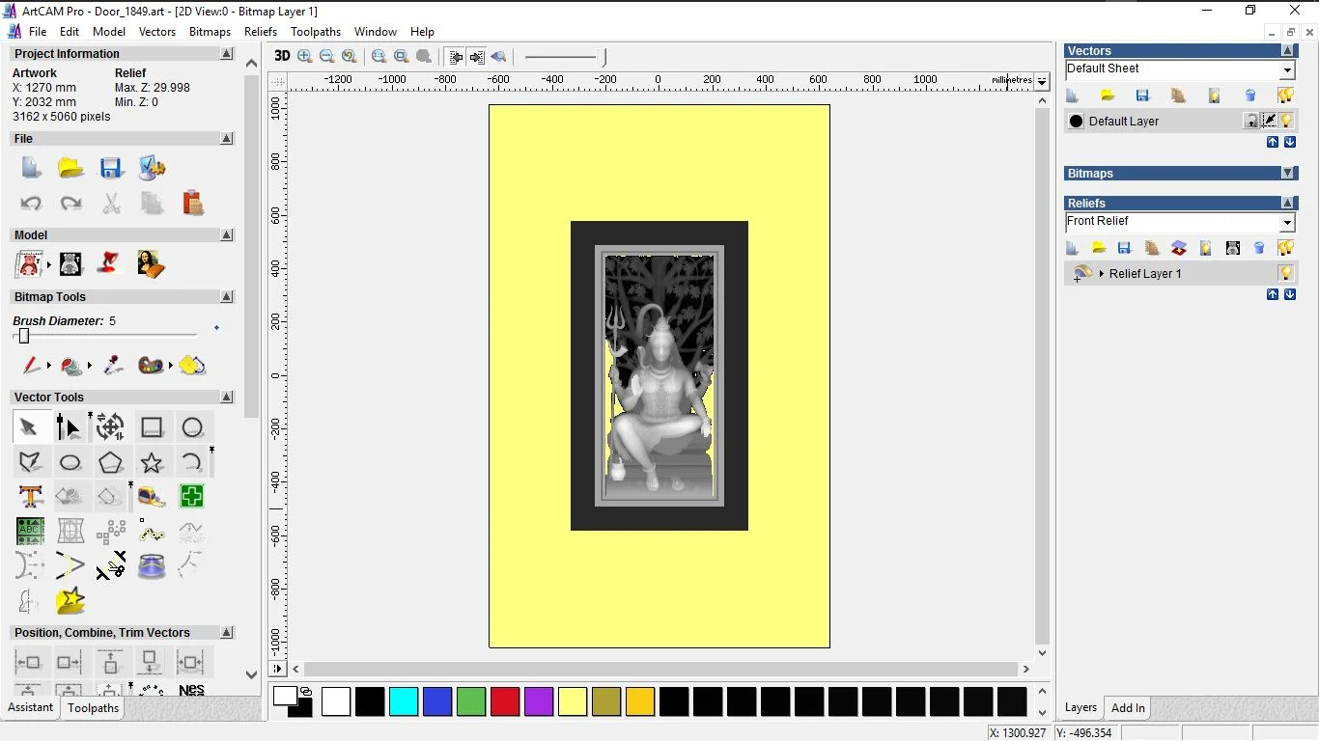Screen dimensions: 1319x741
Task: Expand the collapsed Bitmaps panel
Action: tap(1287, 174)
